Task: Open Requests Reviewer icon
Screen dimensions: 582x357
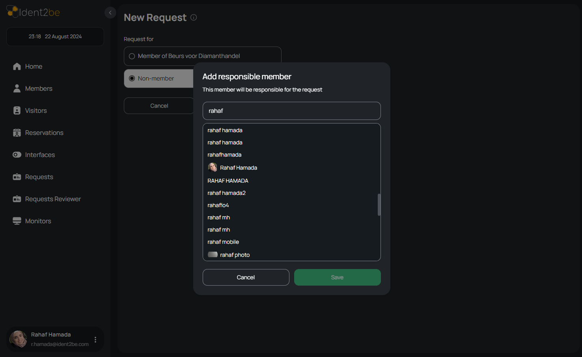Action: point(17,199)
